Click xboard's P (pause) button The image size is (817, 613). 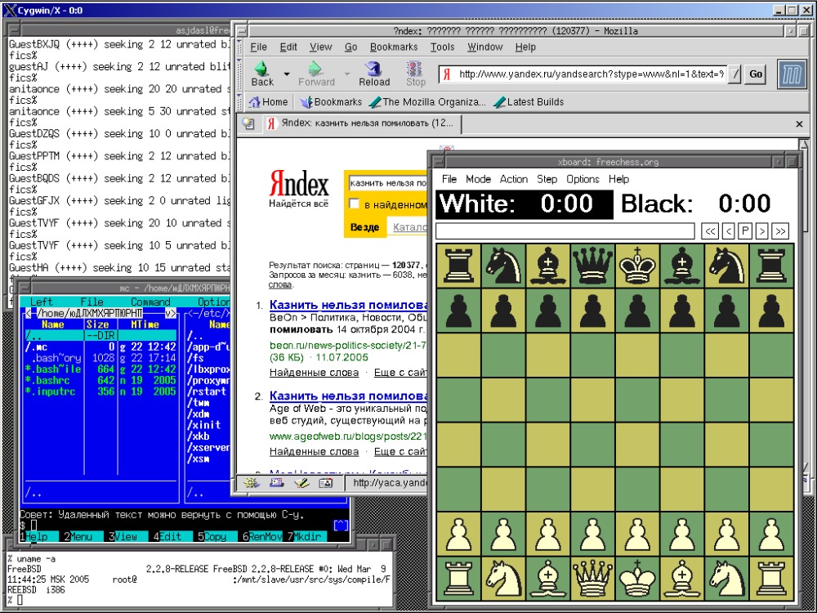click(x=746, y=231)
